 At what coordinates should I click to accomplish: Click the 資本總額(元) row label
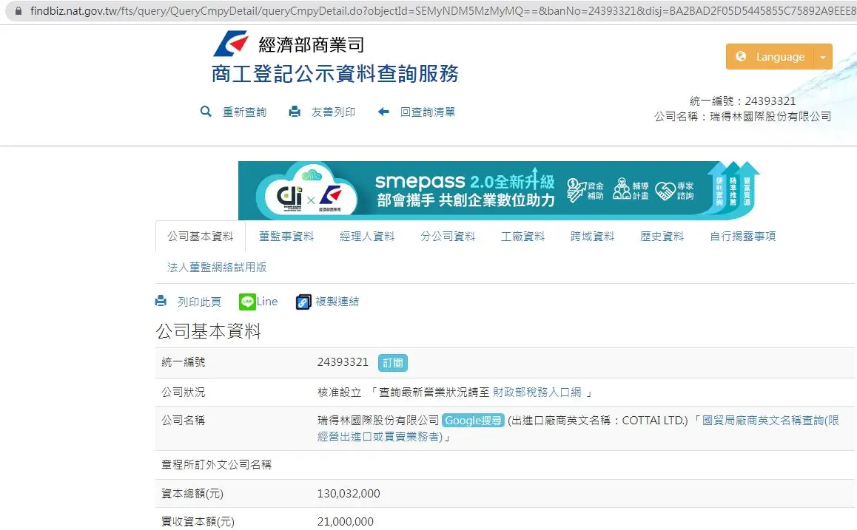[x=192, y=494]
